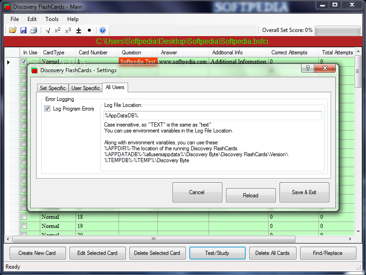Click the Log File Location field

213,116
